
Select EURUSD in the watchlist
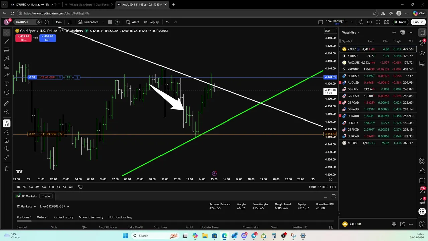[378, 76]
